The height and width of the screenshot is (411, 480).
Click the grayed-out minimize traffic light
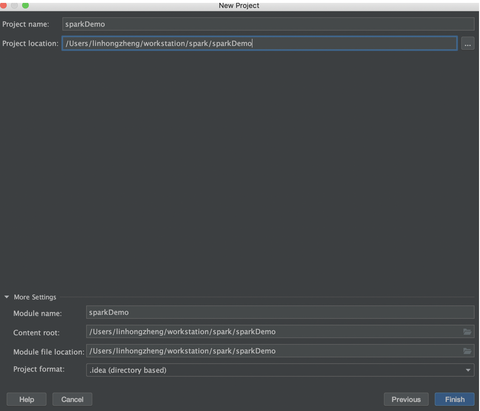[14, 5]
